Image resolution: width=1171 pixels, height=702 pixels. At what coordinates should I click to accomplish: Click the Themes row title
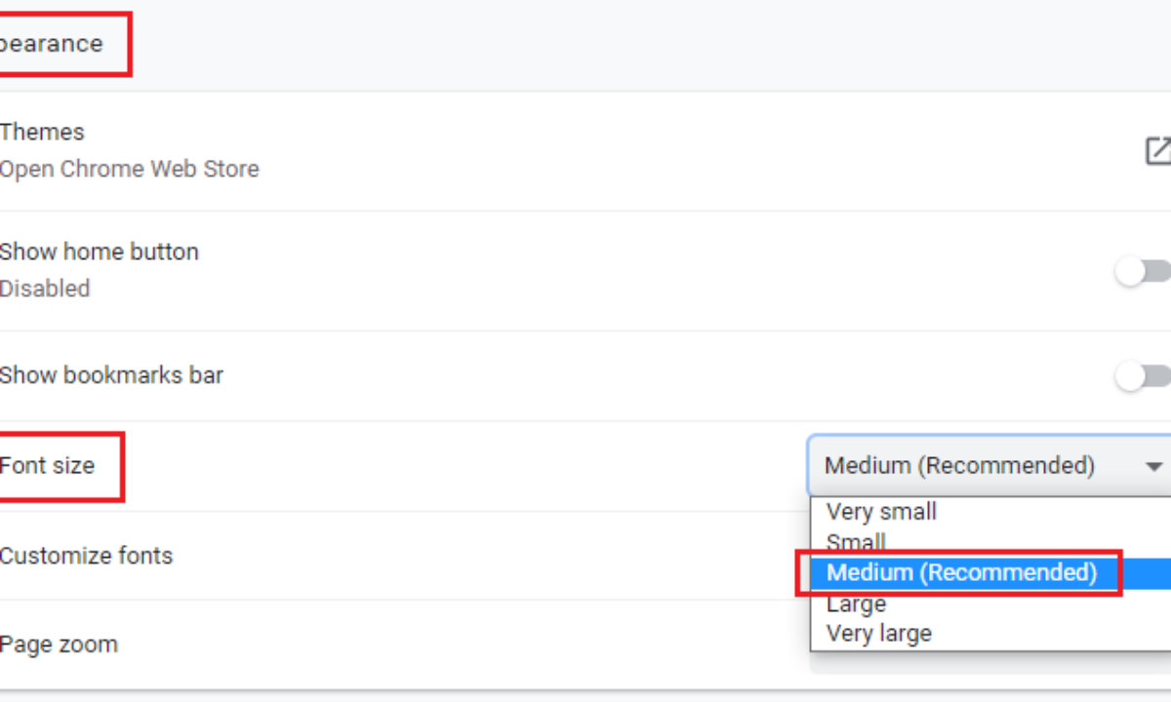[42, 132]
